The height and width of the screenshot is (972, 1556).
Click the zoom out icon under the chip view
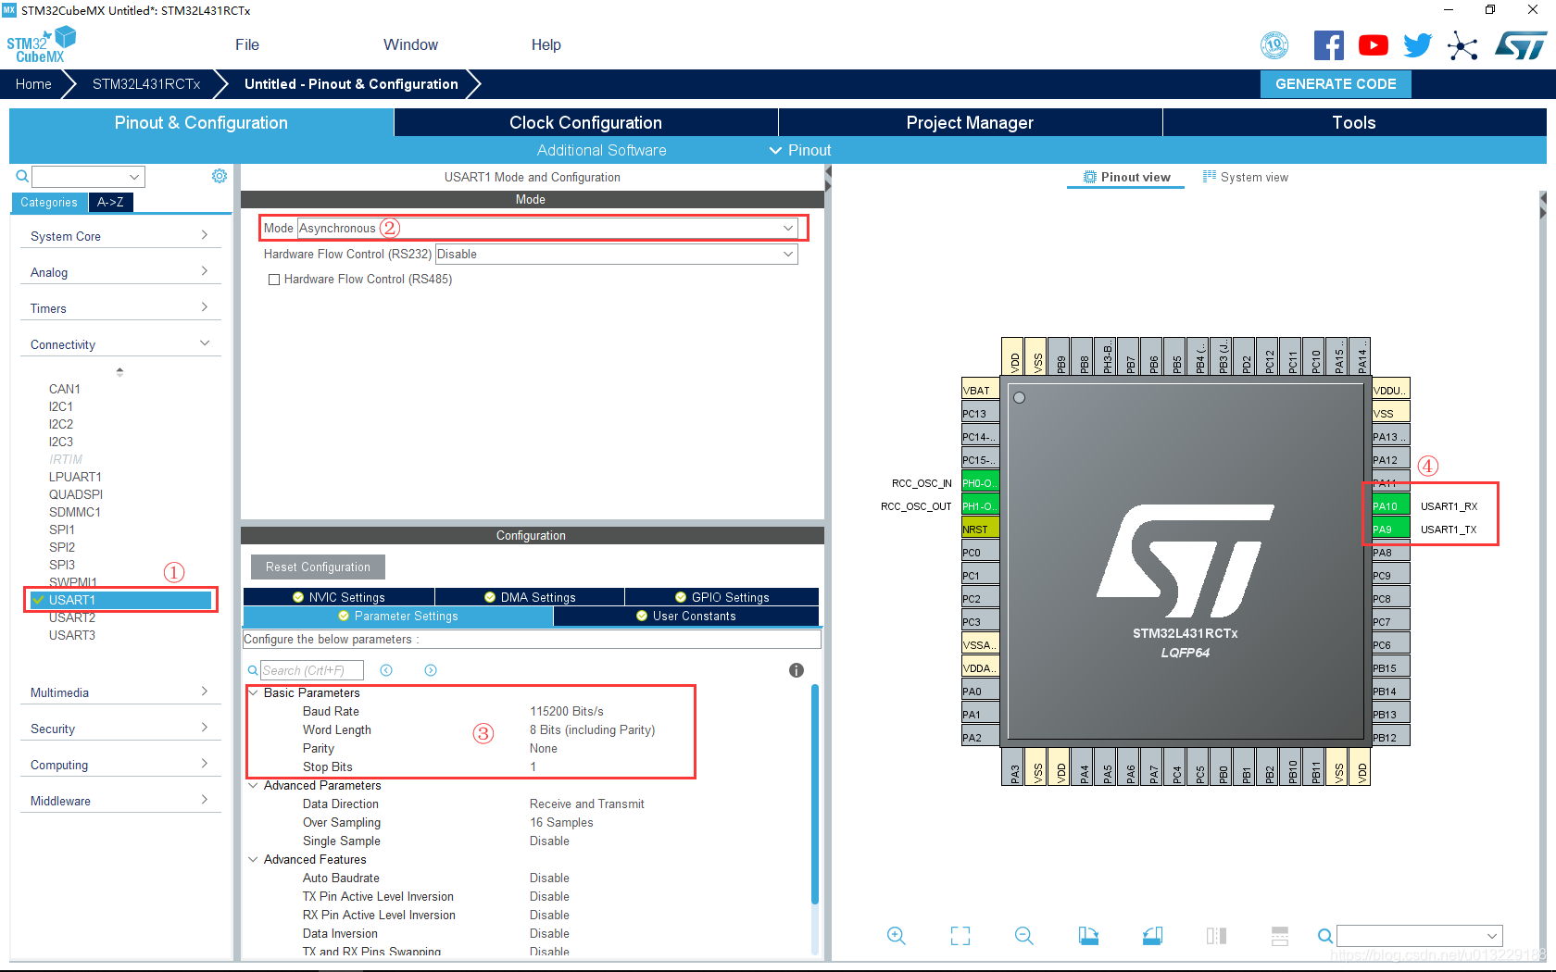tap(1023, 936)
